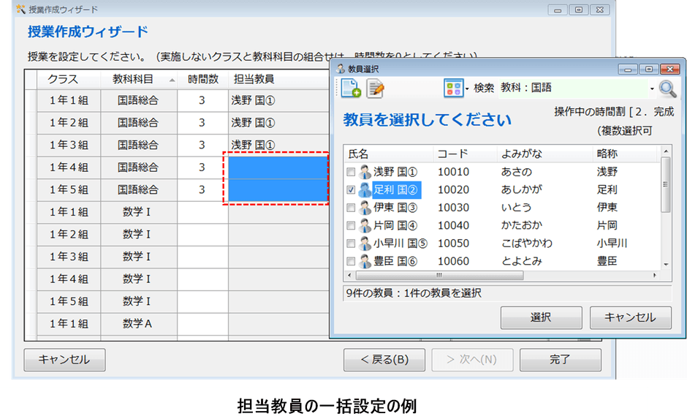Click the new teacher document icon
The image size is (687, 419).
[x=352, y=88]
